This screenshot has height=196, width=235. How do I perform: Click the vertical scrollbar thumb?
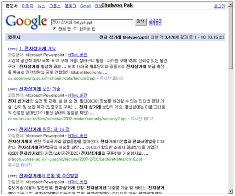coord(231,38)
